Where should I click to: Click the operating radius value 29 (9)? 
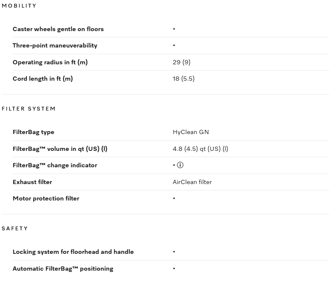coord(181,62)
